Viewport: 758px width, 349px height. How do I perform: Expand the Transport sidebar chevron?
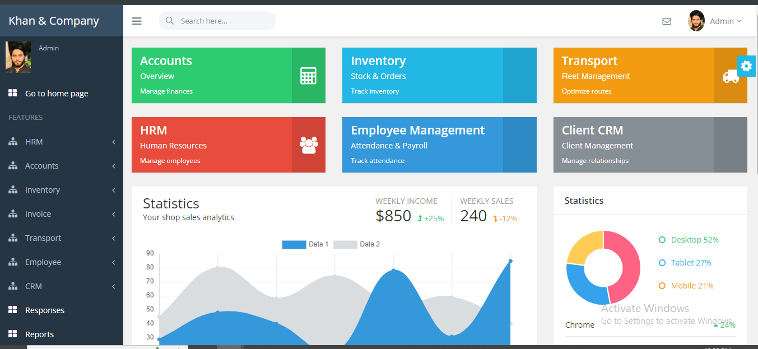(113, 238)
